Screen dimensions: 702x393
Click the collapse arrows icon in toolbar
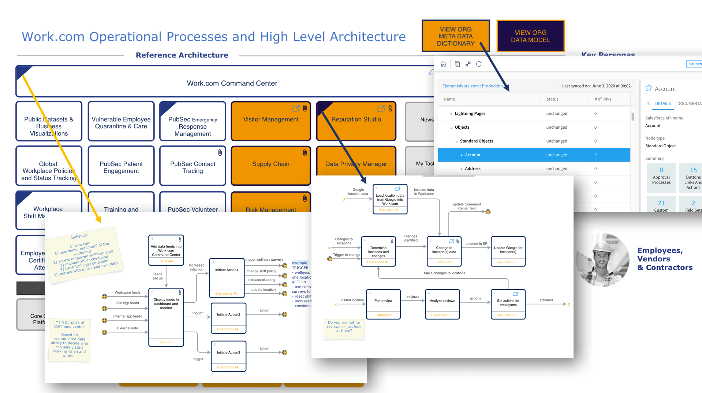468,64
